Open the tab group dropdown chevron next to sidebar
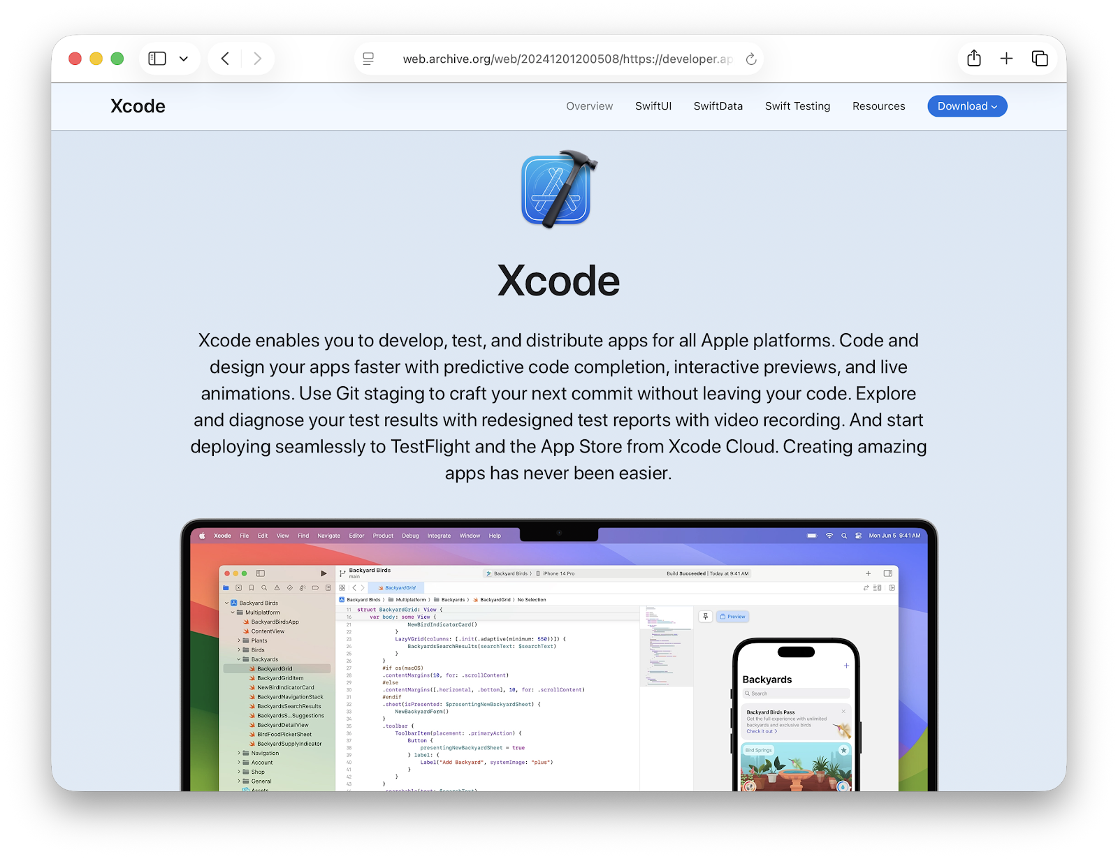Screen dimensions: 1118x859 (184, 59)
